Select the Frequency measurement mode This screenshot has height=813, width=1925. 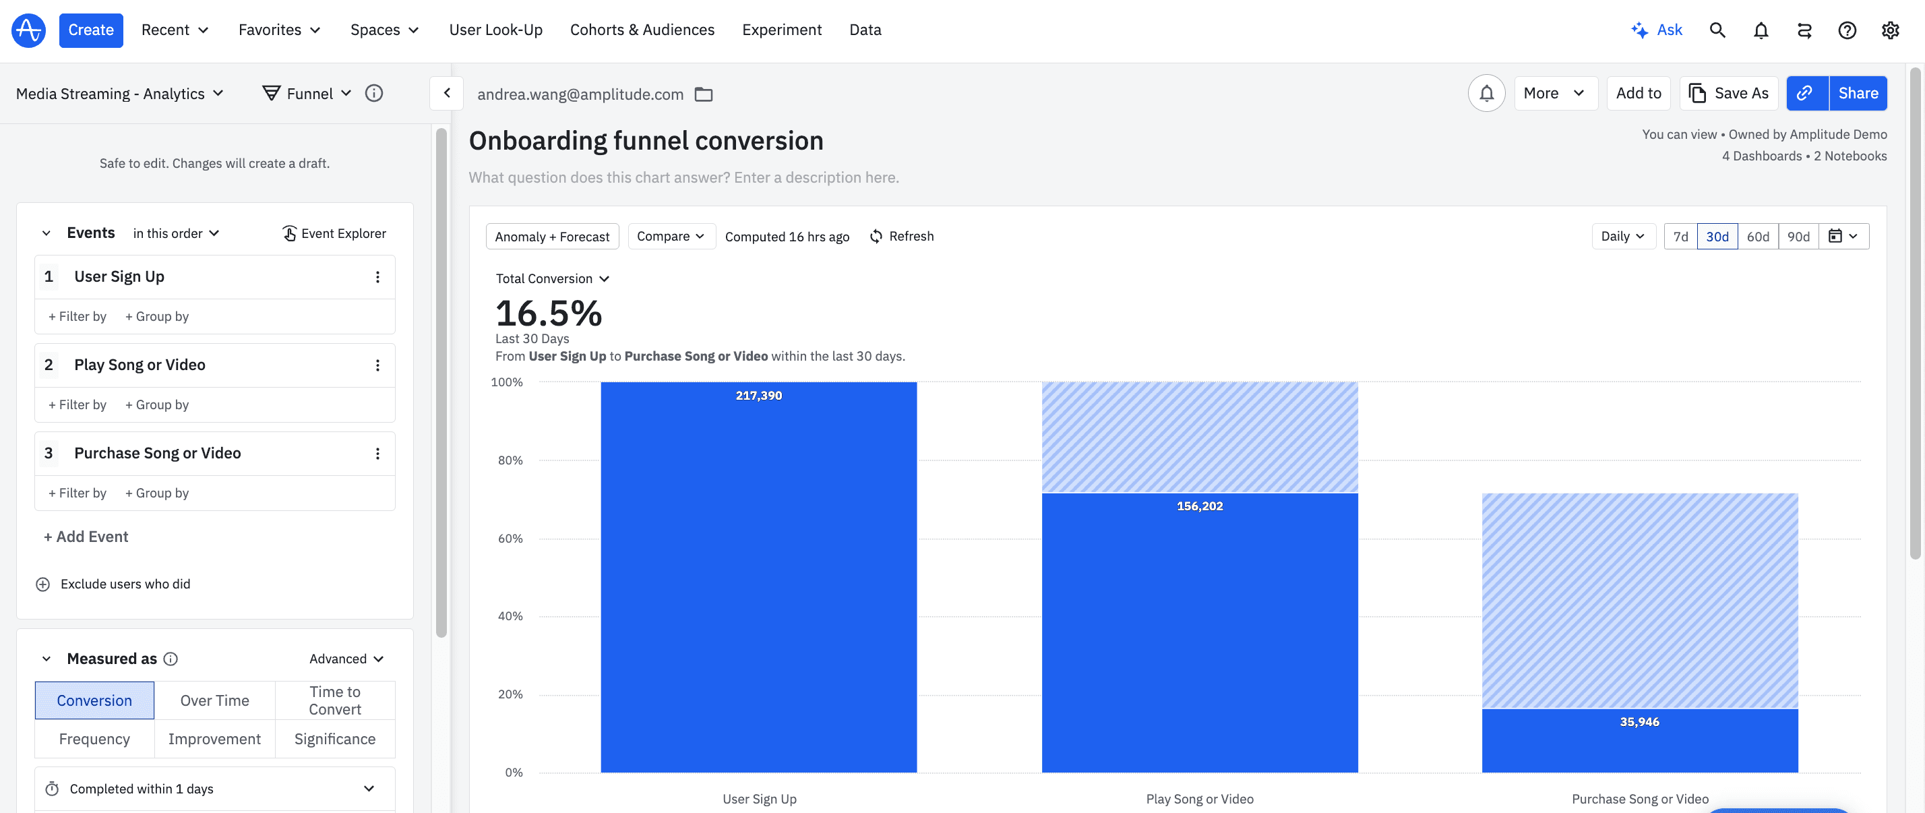[x=94, y=738]
